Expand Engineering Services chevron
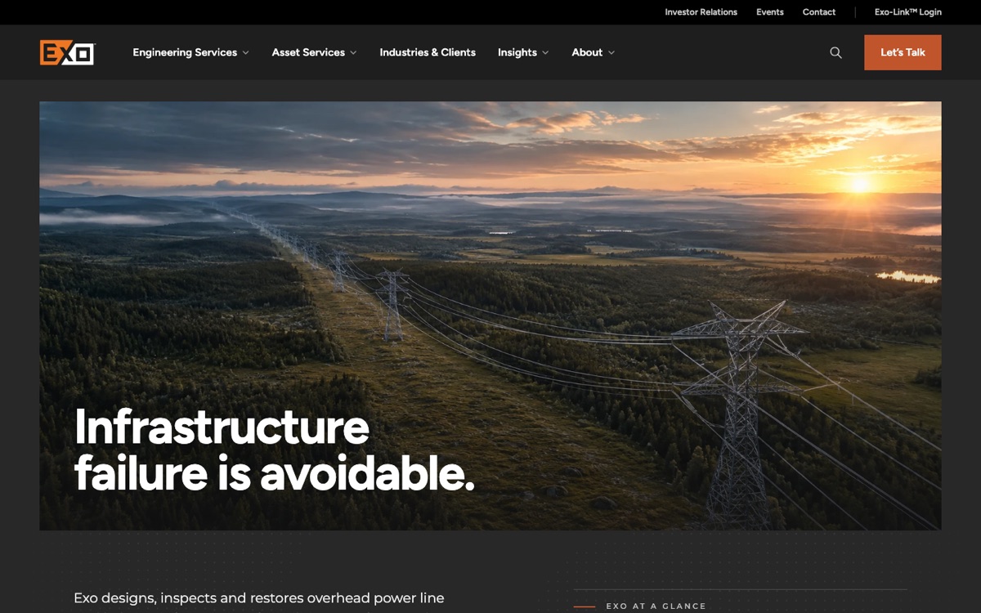This screenshot has height=613, width=981. point(245,53)
